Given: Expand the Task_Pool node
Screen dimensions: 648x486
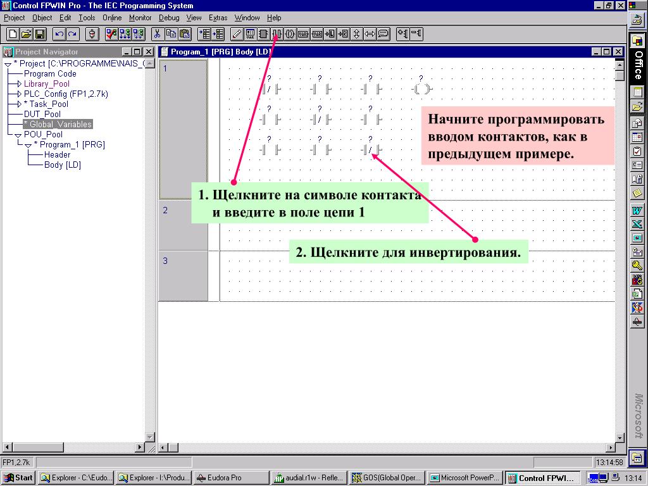Looking at the screenshot, I should (x=19, y=104).
